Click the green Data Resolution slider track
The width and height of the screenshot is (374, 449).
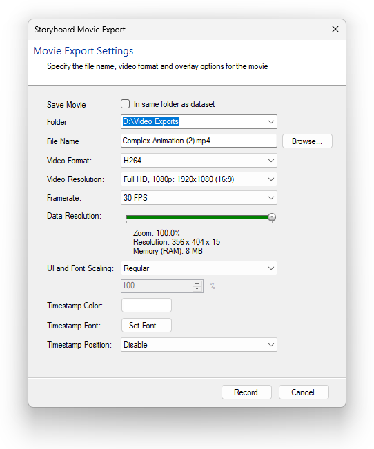pos(197,217)
